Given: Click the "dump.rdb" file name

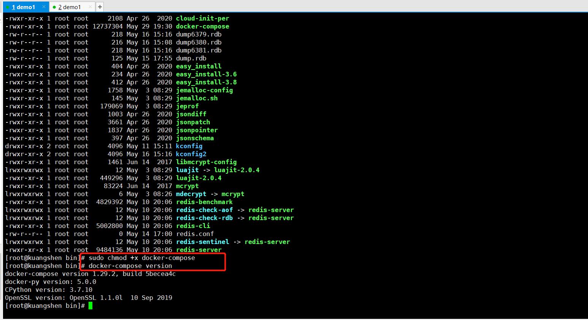Looking at the screenshot, I should [191, 58].
